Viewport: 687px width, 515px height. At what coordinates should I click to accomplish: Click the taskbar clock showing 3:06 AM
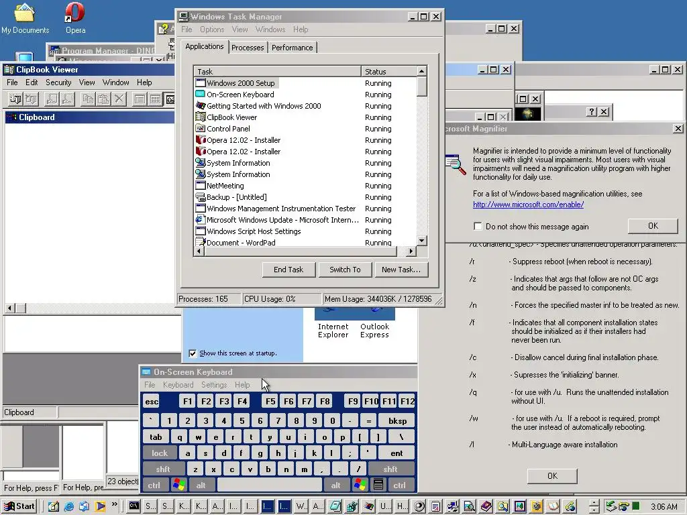[x=664, y=507]
